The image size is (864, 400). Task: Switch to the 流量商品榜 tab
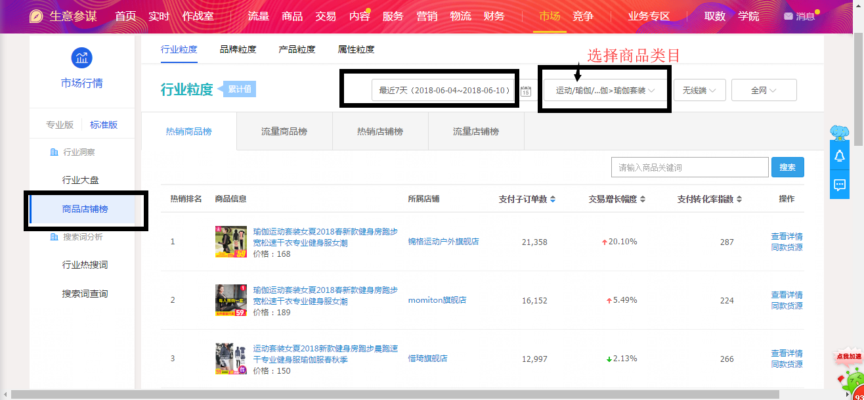click(x=284, y=131)
